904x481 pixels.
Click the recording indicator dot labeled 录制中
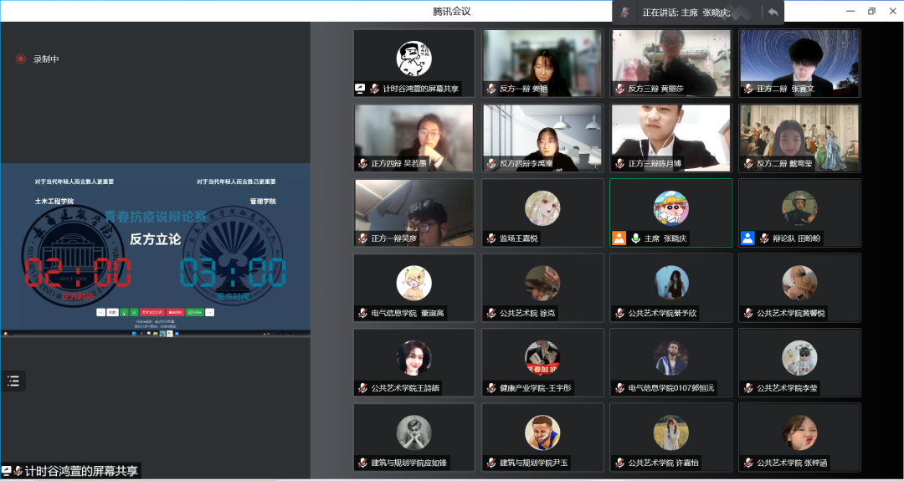(21, 59)
